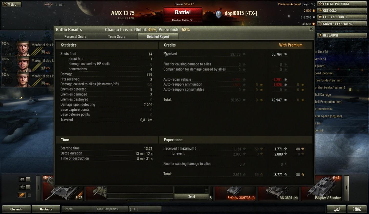
Task: Expand the vehicle type filter dropdown
Action: 24,187
